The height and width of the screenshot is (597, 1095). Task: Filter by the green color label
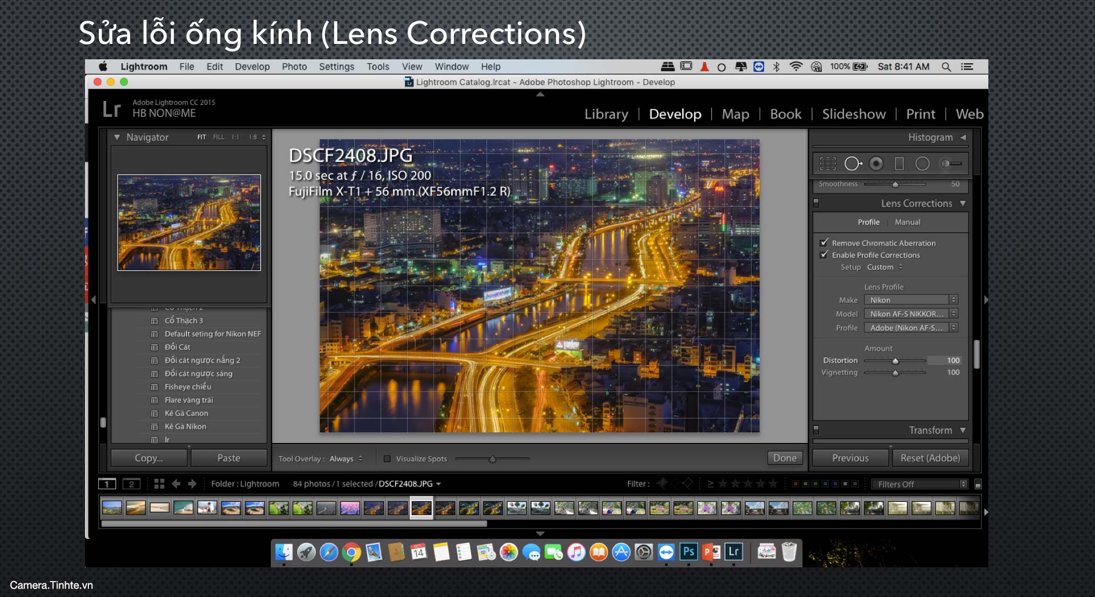click(816, 484)
